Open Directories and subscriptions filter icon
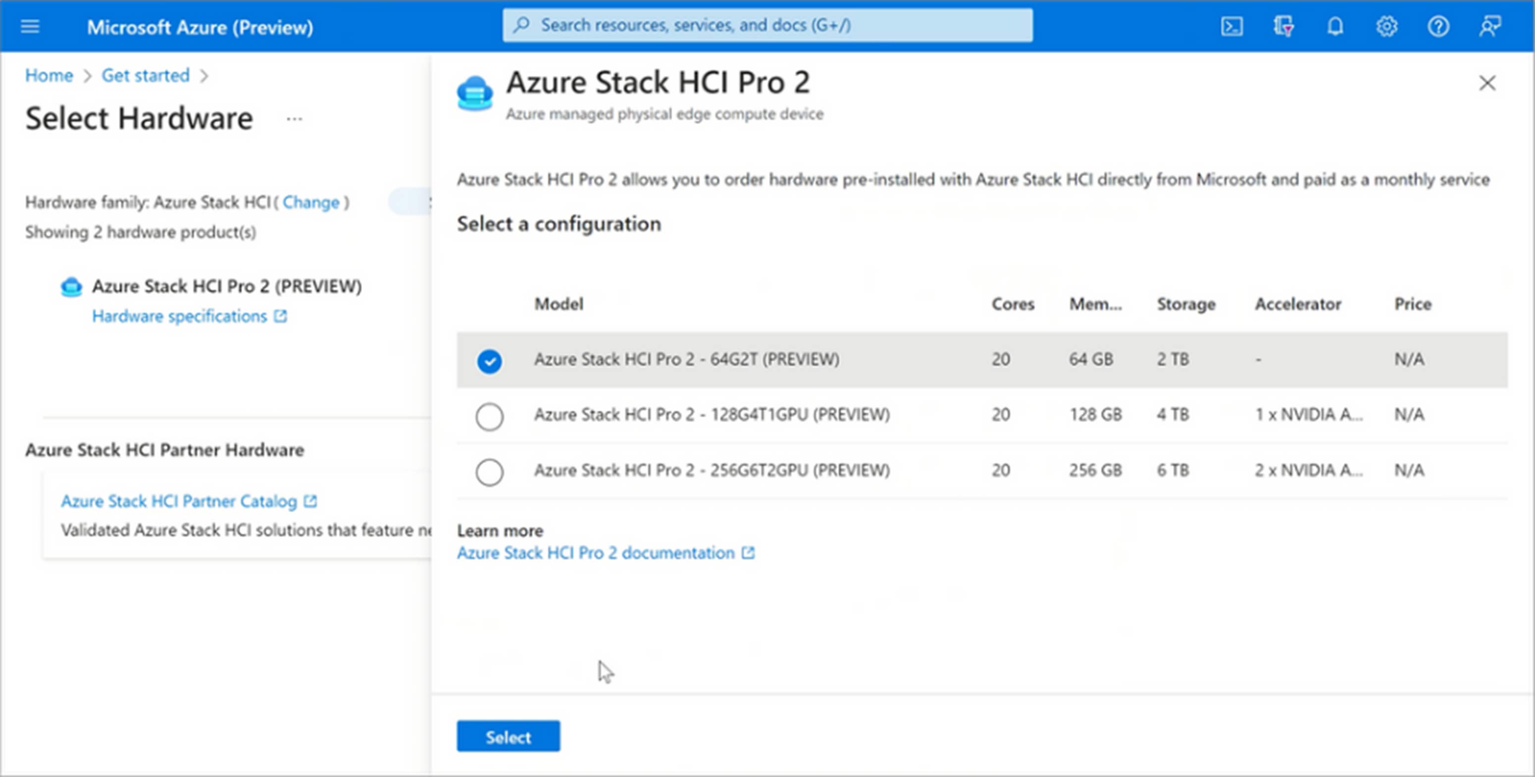The image size is (1535, 777). click(1283, 26)
